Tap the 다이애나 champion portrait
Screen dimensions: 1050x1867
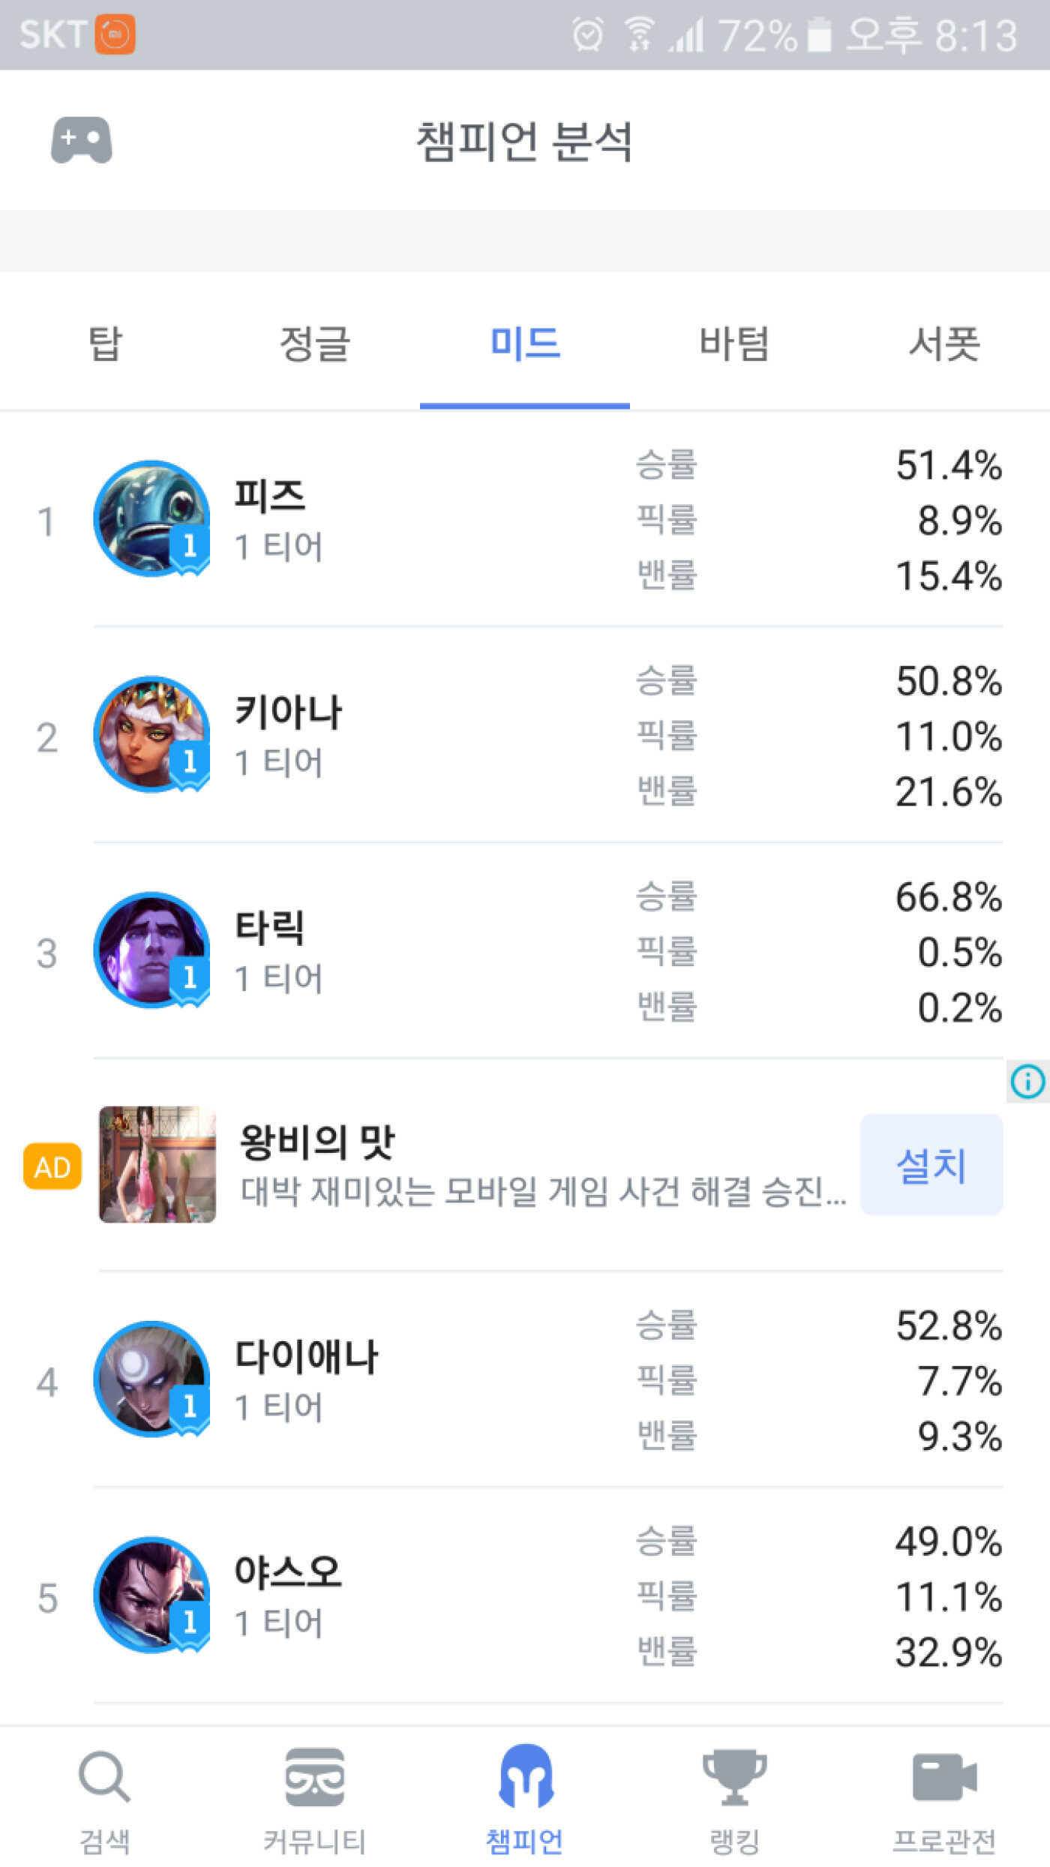click(151, 1379)
